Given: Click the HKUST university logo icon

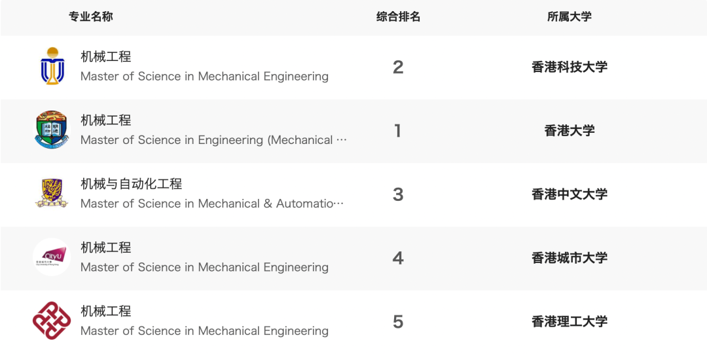Looking at the screenshot, I should click(52, 67).
